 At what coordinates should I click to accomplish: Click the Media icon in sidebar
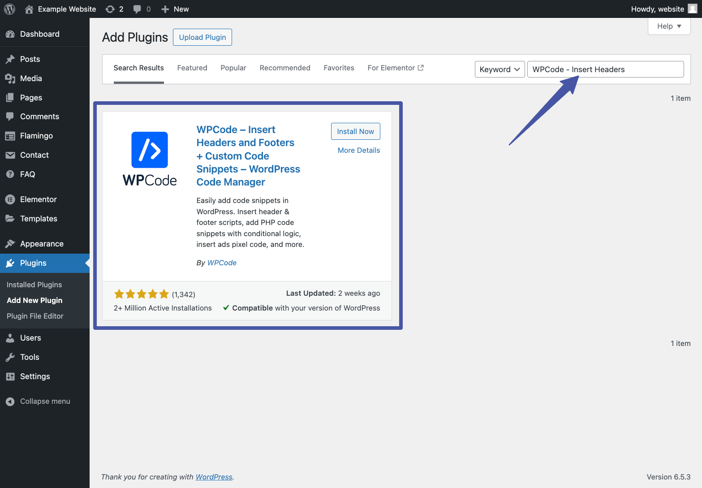coord(10,78)
